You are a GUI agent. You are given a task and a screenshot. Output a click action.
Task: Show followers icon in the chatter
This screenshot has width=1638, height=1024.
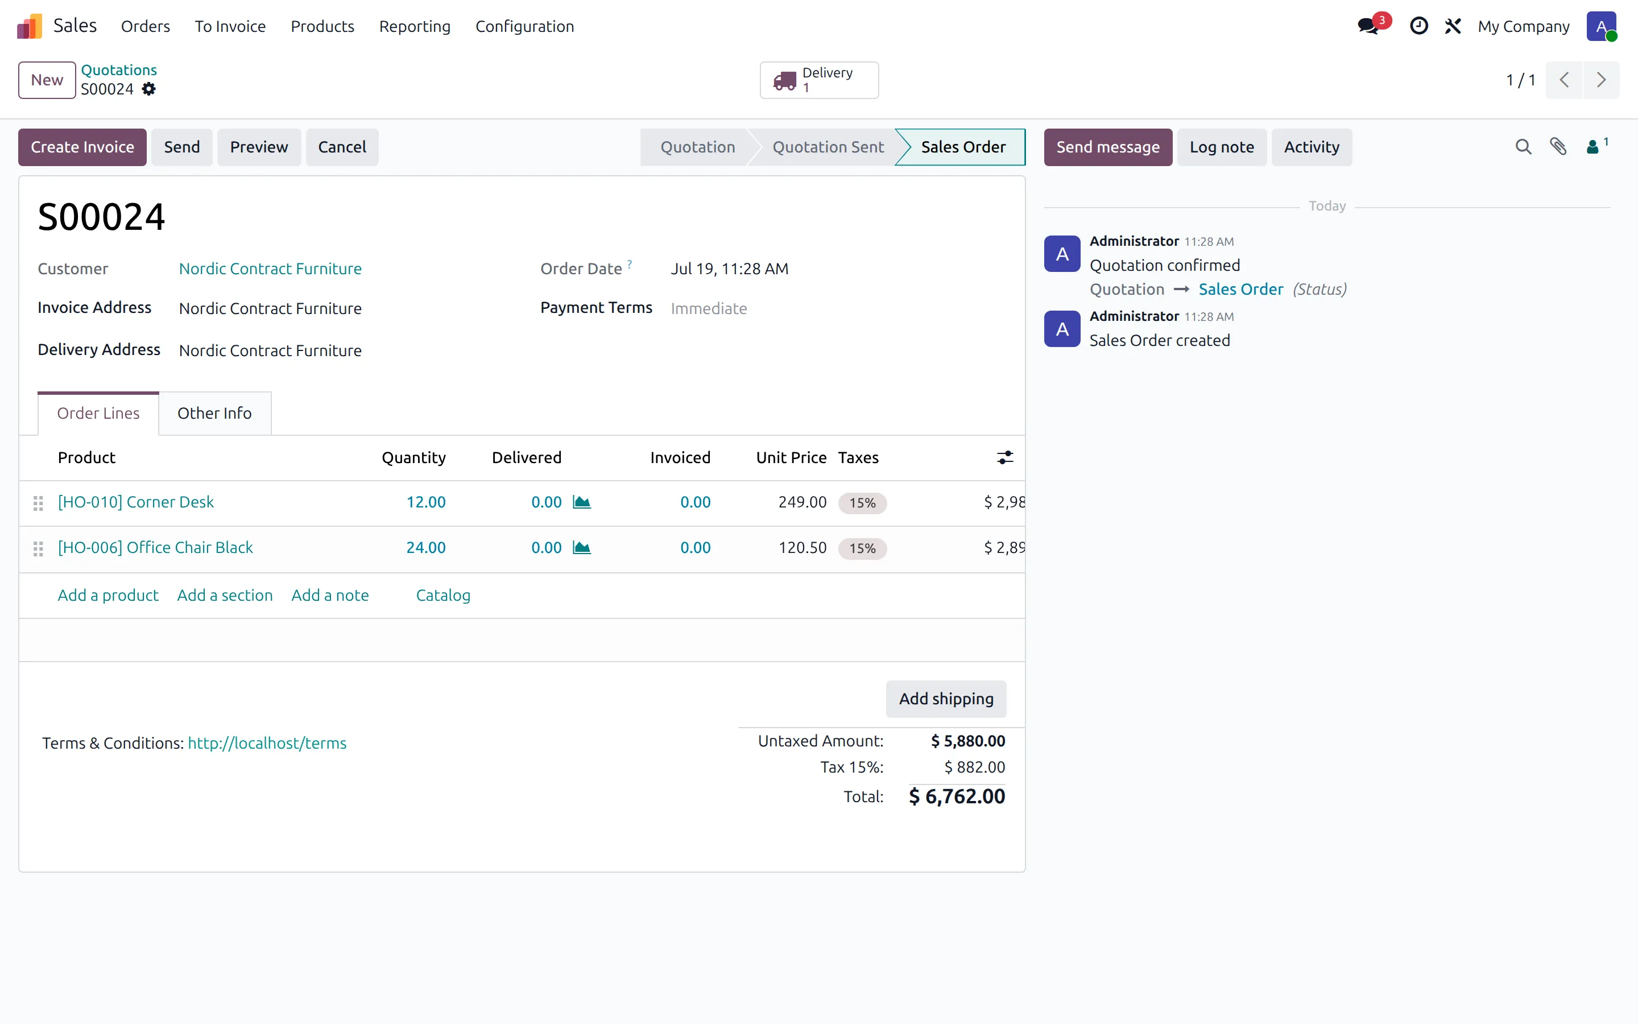tap(1598, 146)
